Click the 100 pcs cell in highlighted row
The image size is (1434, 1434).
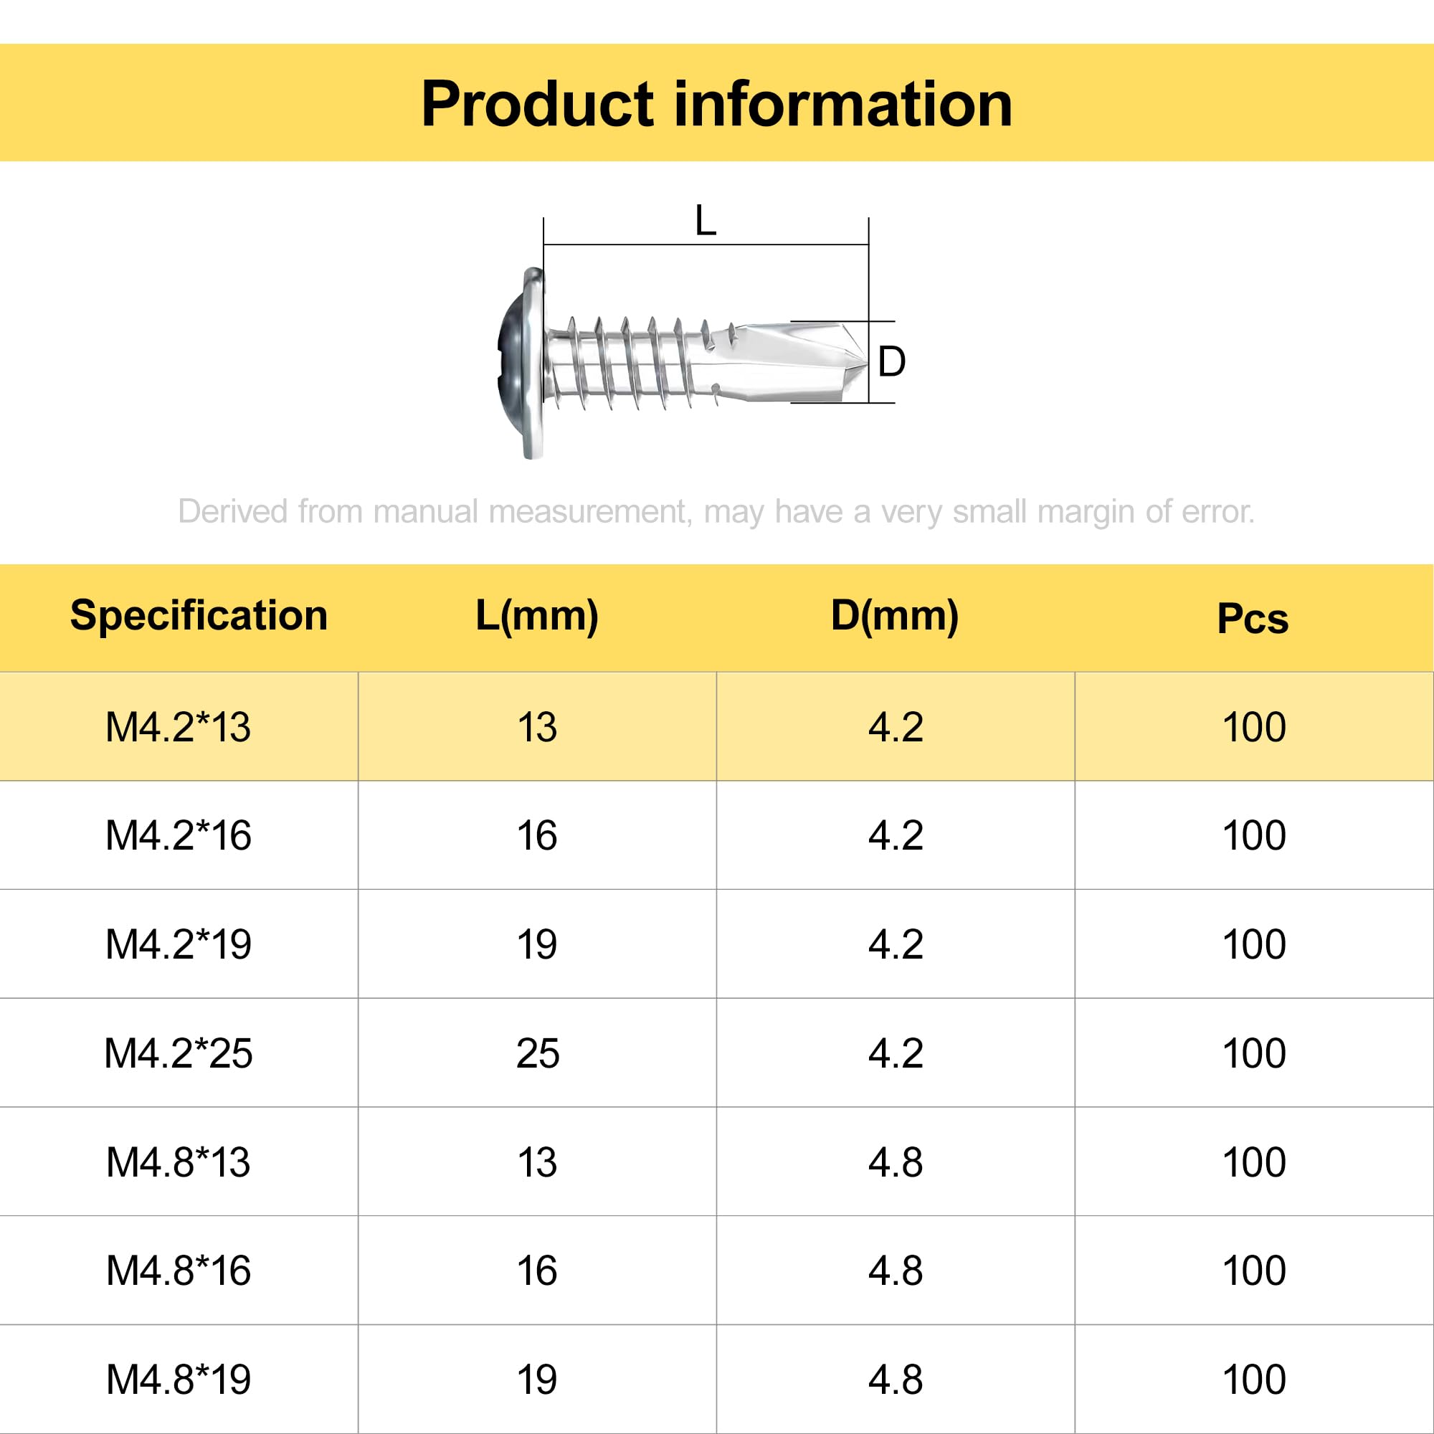point(1254,726)
